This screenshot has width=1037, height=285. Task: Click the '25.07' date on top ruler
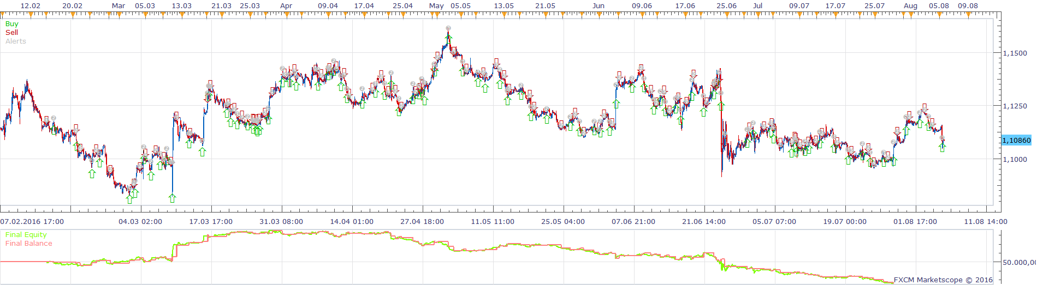tap(874, 5)
